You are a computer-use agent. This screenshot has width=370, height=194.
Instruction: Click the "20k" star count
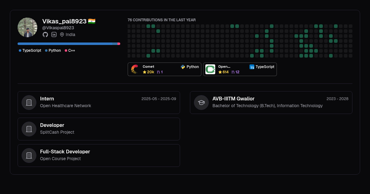pos(150,72)
